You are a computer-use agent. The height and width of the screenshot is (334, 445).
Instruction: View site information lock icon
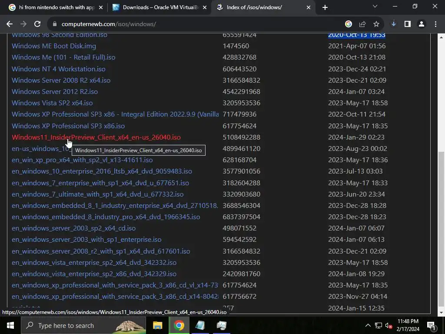coord(55,24)
